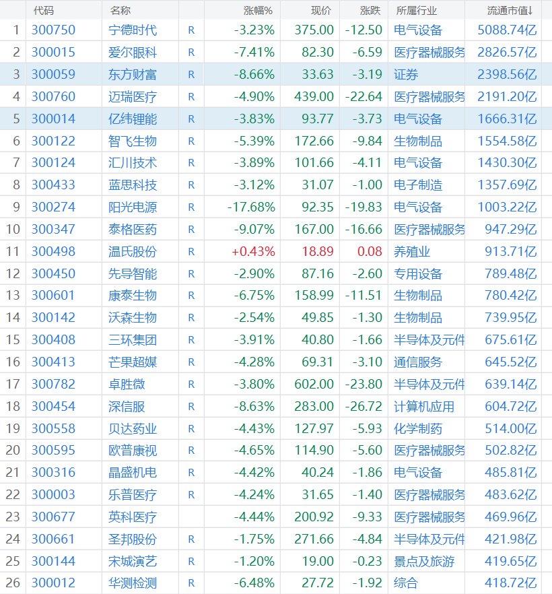Select stock name 泰格医药
552x594 pixels.
point(133,229)
